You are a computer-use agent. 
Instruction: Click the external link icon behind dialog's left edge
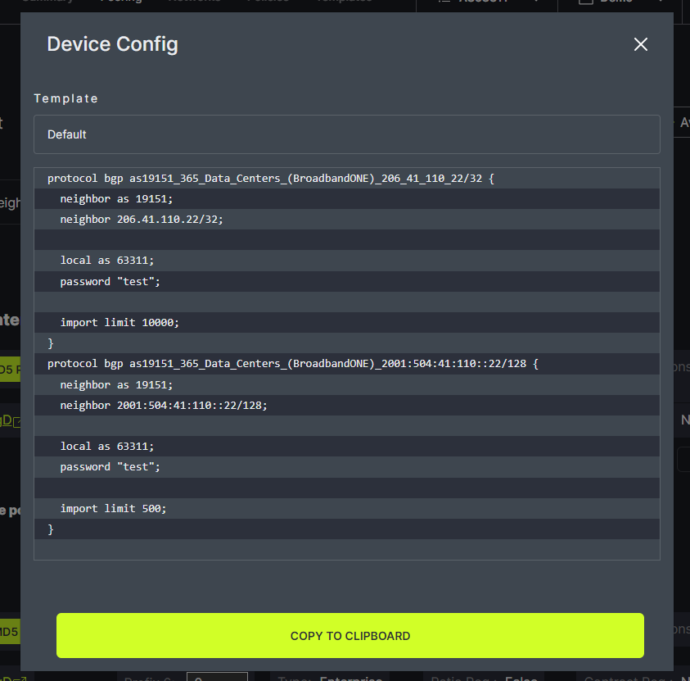coord(16,421)
